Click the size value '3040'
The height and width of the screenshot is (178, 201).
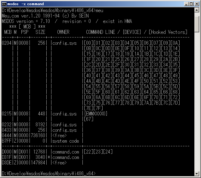(x=40, y=157)
